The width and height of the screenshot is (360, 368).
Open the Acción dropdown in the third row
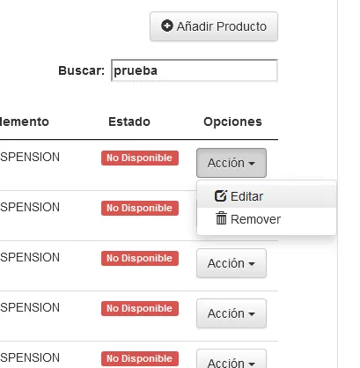pos(231,263)
